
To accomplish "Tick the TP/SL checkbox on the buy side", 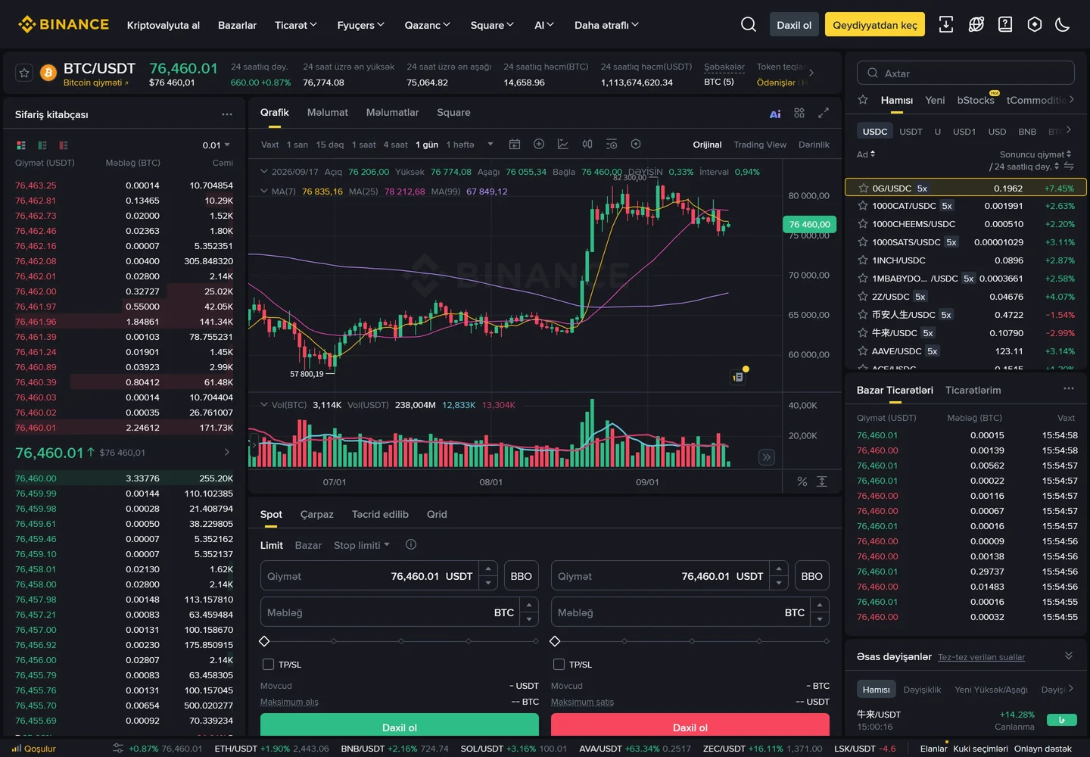I will coord(268,664).
